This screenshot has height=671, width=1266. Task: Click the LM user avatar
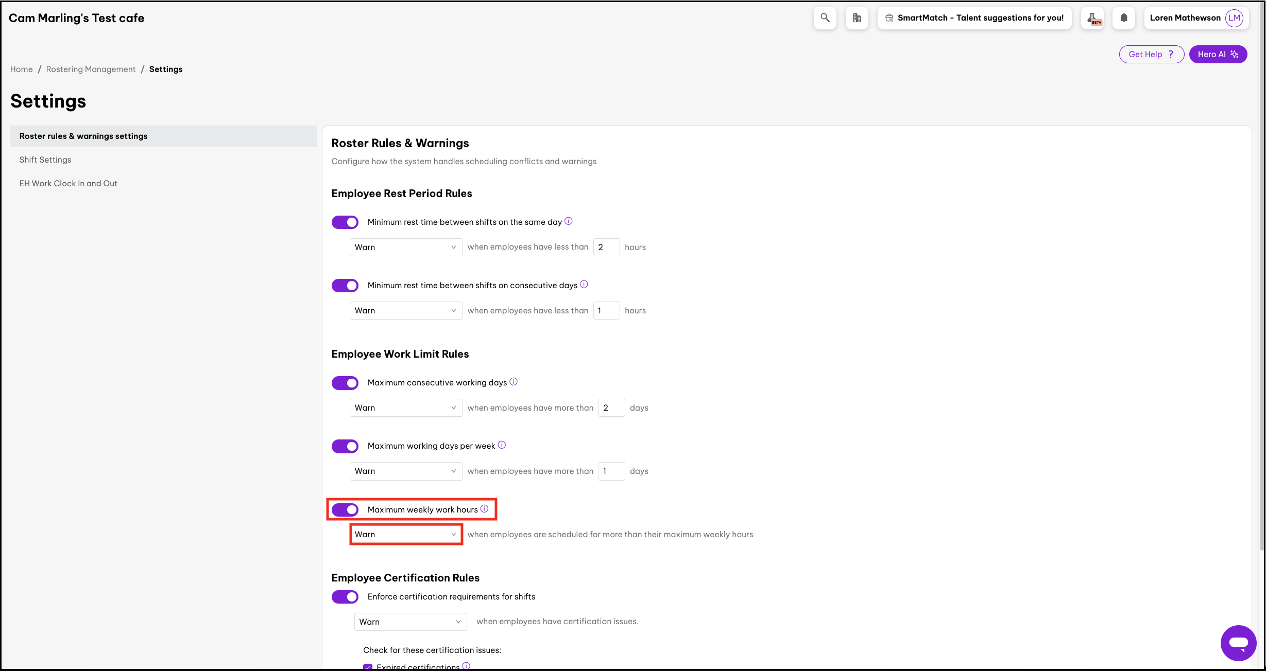[1234, 18]
